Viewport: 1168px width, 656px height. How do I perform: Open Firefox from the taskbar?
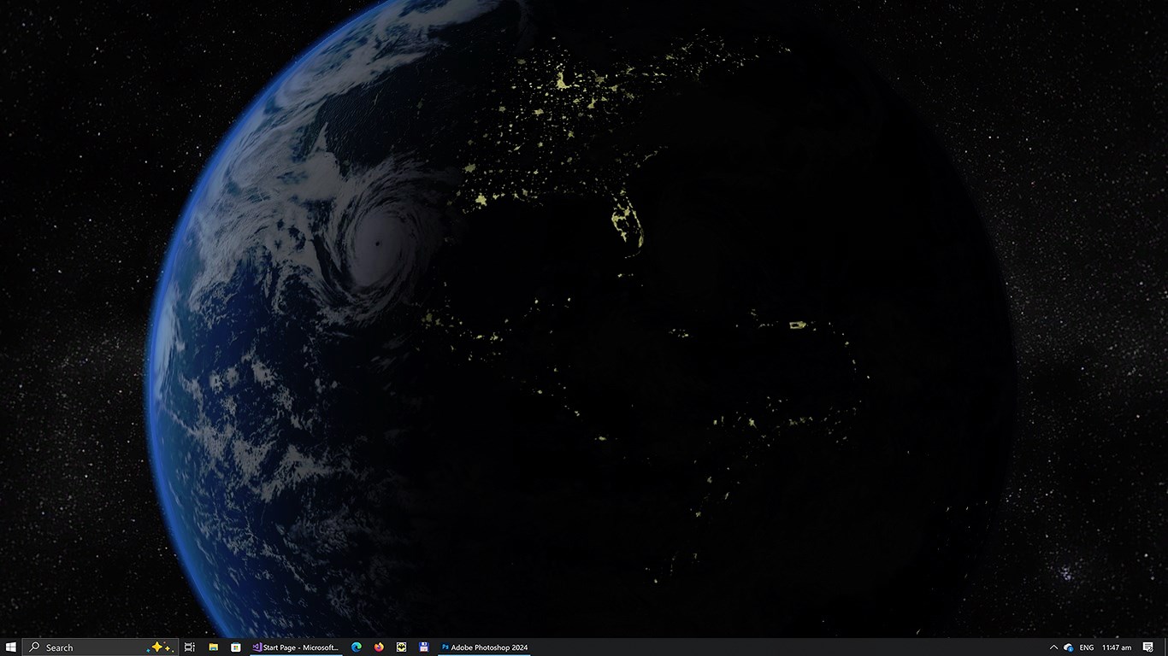click(x=379, y=647)
